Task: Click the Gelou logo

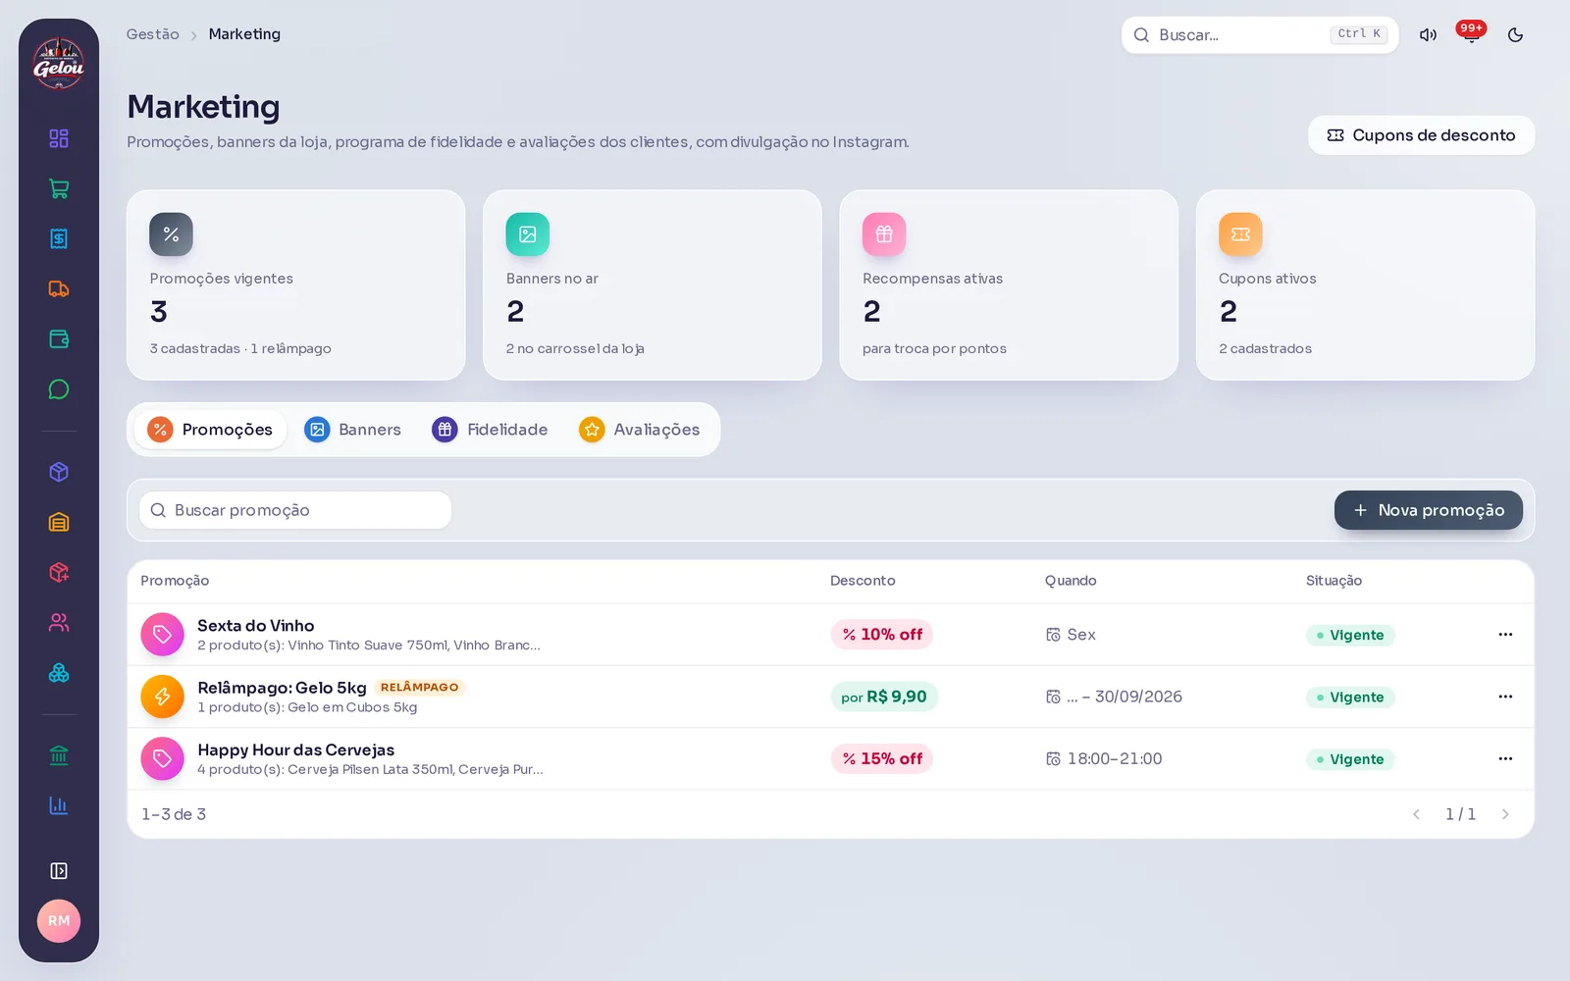Action: click(59, 64)
